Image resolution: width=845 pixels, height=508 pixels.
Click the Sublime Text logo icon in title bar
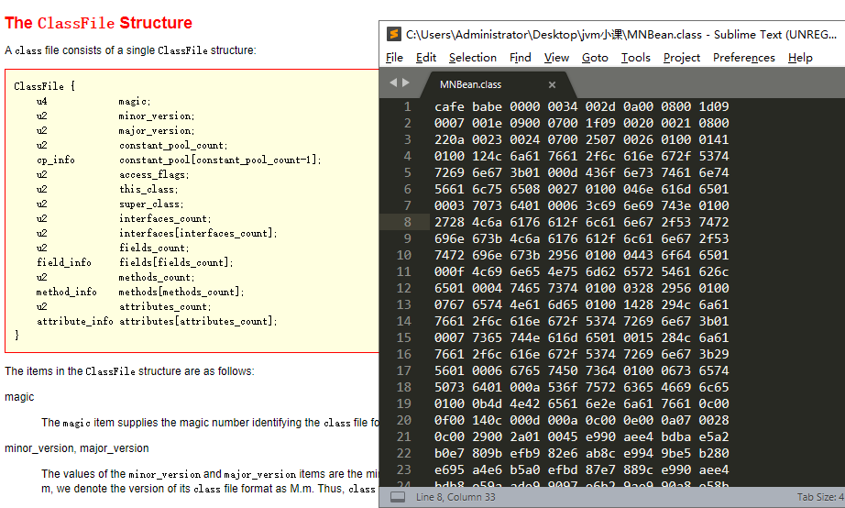394,35
